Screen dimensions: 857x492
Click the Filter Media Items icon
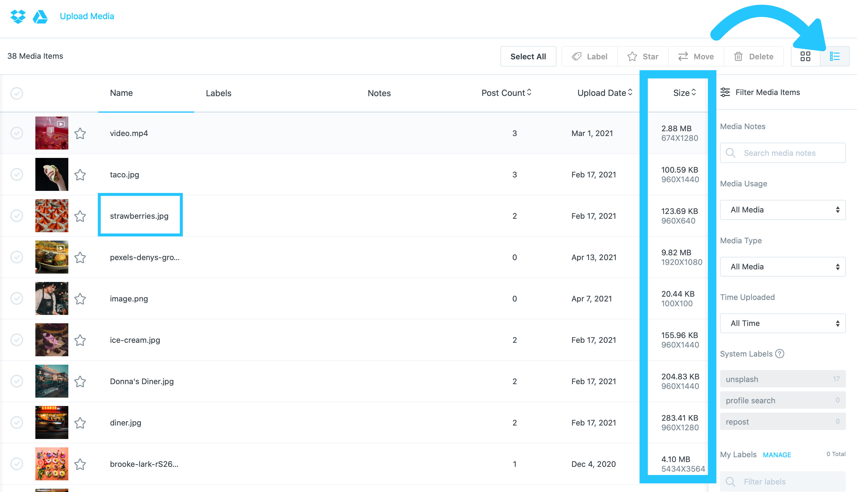click(725, 92)
